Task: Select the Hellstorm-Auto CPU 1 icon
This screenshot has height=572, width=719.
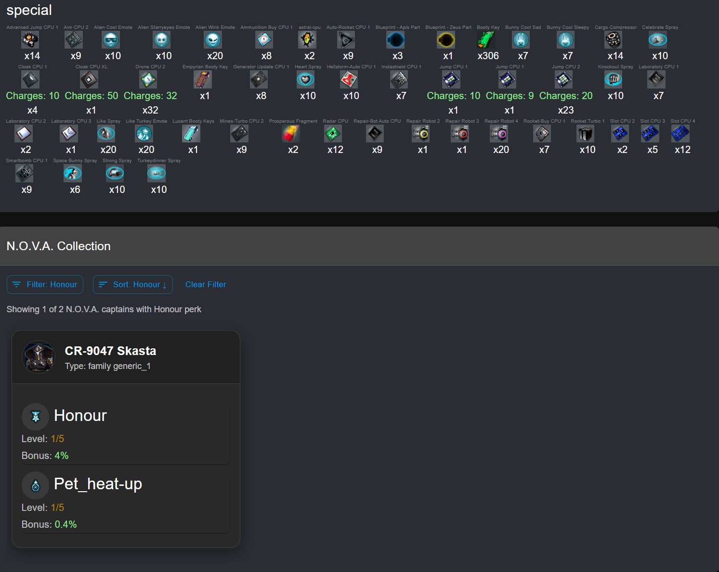Action: tap(349, 79)
